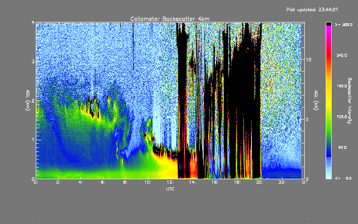
Task: Click the '12:' UTC tick label
Action: coord(170,182)
